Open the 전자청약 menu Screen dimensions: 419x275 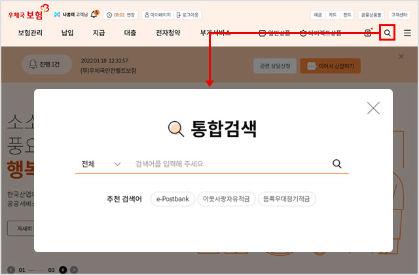(168, 33)
